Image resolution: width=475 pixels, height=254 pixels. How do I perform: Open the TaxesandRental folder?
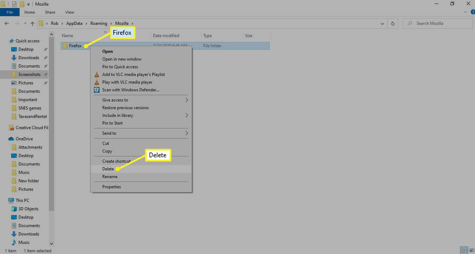pos(32,117)
